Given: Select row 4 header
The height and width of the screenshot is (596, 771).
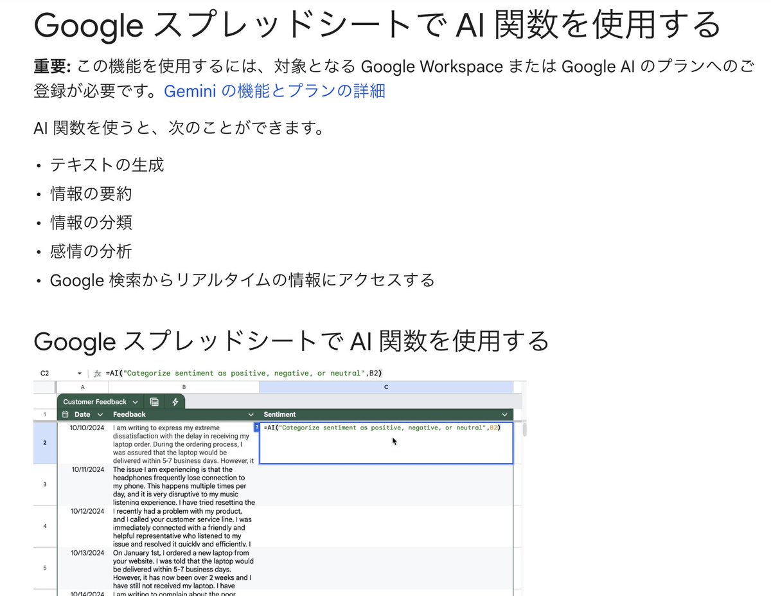Looking at the screenshot, I should pos(45,526).
